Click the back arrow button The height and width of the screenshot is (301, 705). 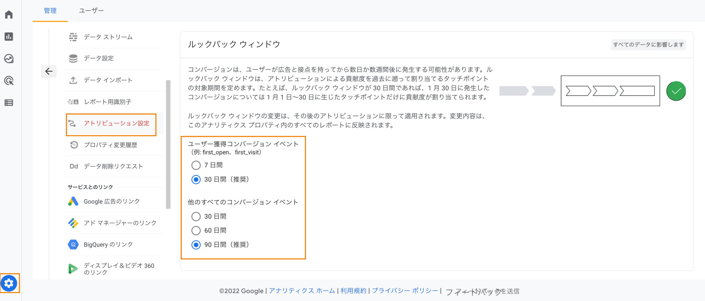49,71
